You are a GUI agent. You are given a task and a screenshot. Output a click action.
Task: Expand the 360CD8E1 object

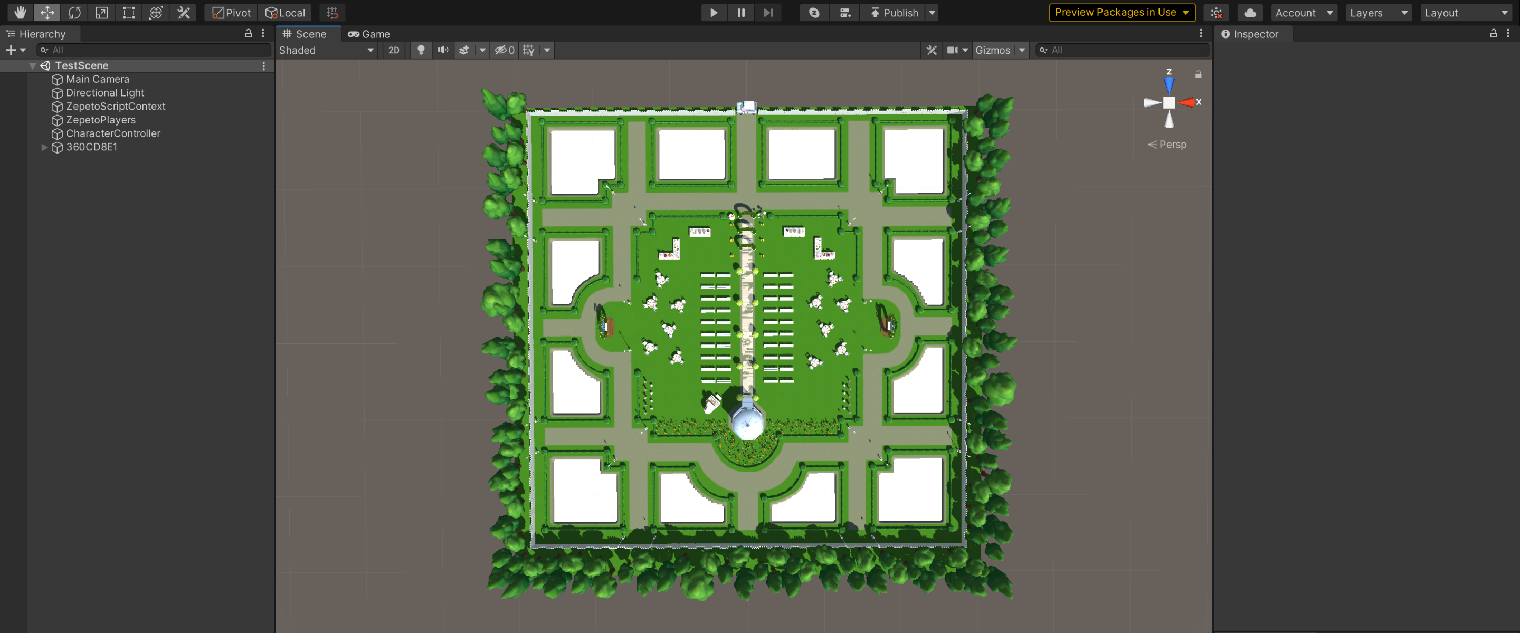(44, 147)
